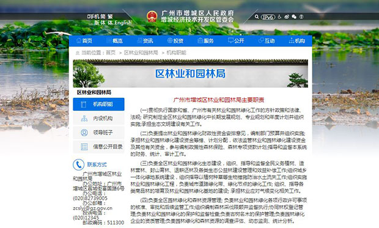
Task: Click 区林业和园林局 breadcrumb link
Action: 141,53
